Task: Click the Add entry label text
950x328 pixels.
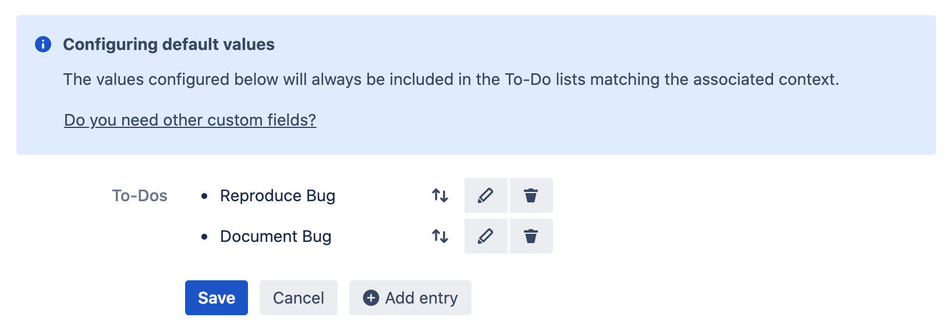Action: point(421,298)
